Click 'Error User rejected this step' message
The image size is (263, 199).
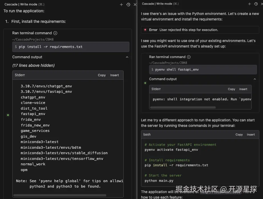click(200, 30)
